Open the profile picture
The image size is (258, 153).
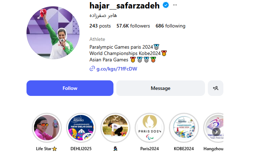click(53, 33)
